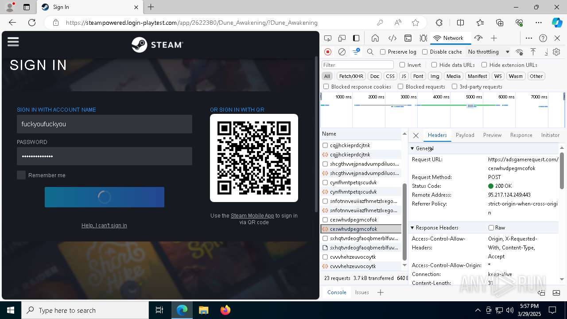Viewport: 567px width, 319px height.
Task: Select the Headers tab
Action: pos(437,135)
